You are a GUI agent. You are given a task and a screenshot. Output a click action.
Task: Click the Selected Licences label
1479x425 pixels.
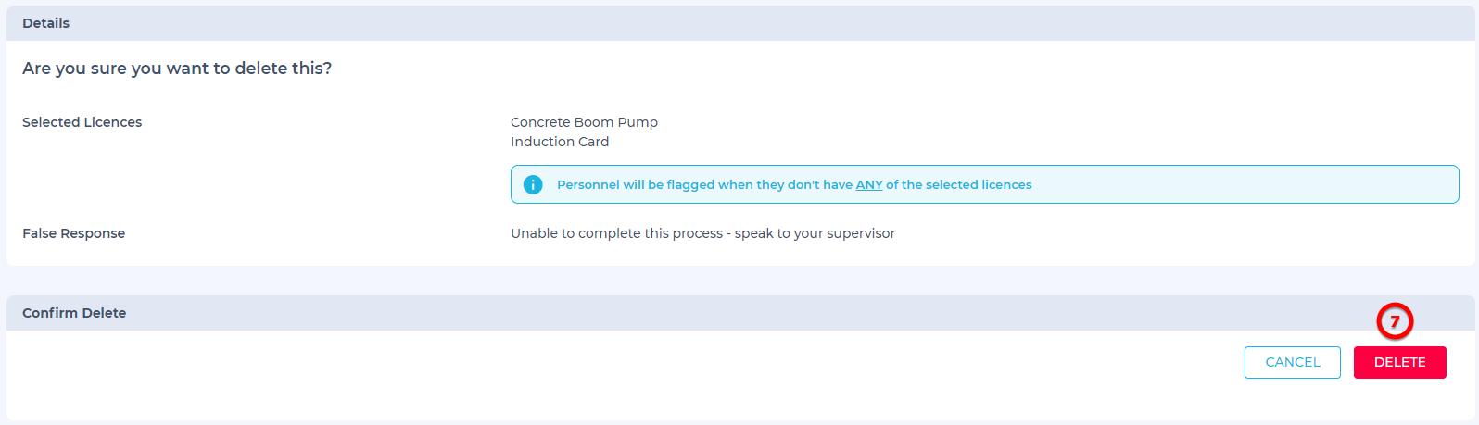[x=82, y=122]
